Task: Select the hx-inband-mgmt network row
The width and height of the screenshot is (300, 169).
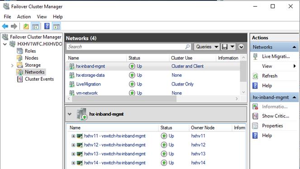Action: click(x=153, y=66)
